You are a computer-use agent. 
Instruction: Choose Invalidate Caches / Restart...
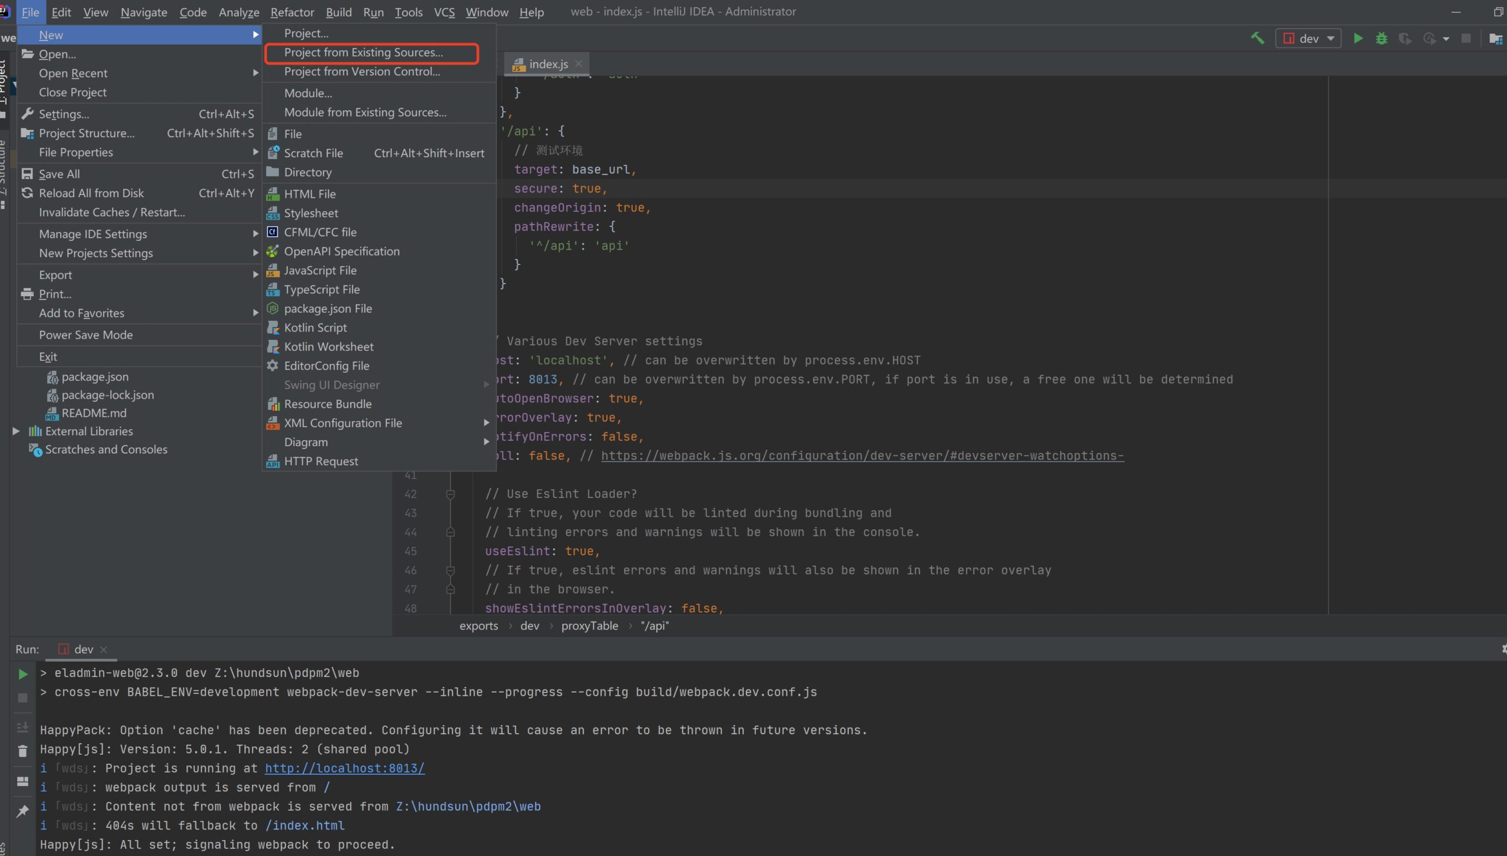pos(139,212)
